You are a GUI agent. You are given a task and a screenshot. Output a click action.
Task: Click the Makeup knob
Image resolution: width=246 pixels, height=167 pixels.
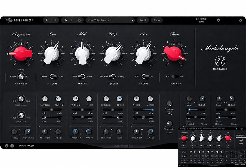pos(14,132)
